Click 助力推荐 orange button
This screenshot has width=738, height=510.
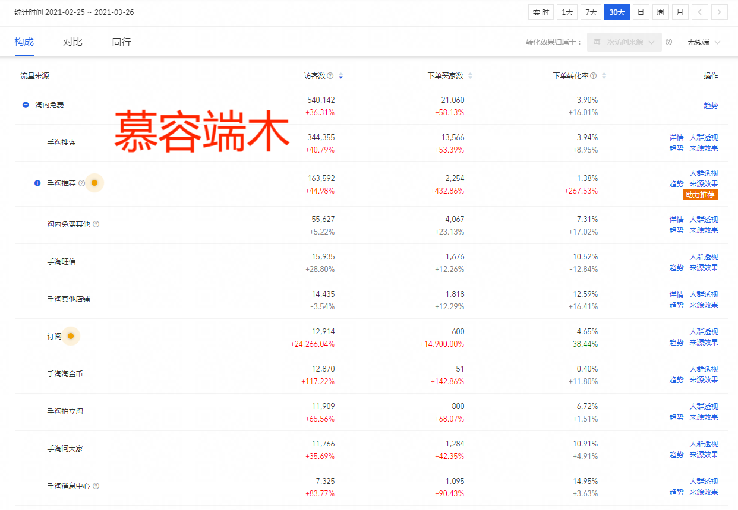701,195
